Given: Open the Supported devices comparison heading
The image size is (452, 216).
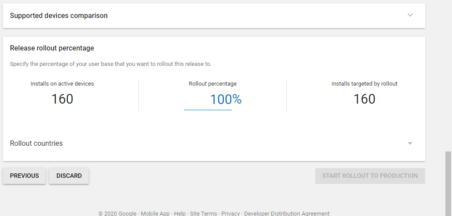Looking at the screenshot, I should point(59,15).
